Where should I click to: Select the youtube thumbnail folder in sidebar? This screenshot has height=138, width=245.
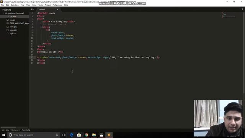(x=16, y=13)
